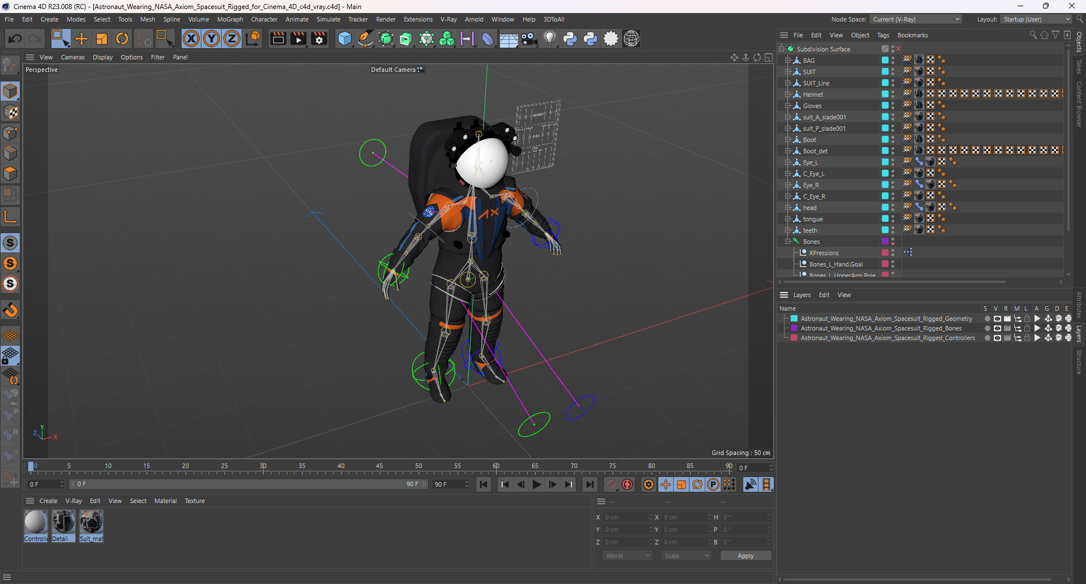Collapse the Bones group
The width and height of the screenshot is (1086, 584).
[x=787, y=242]
